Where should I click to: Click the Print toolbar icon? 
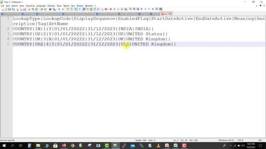coord(25,9)
